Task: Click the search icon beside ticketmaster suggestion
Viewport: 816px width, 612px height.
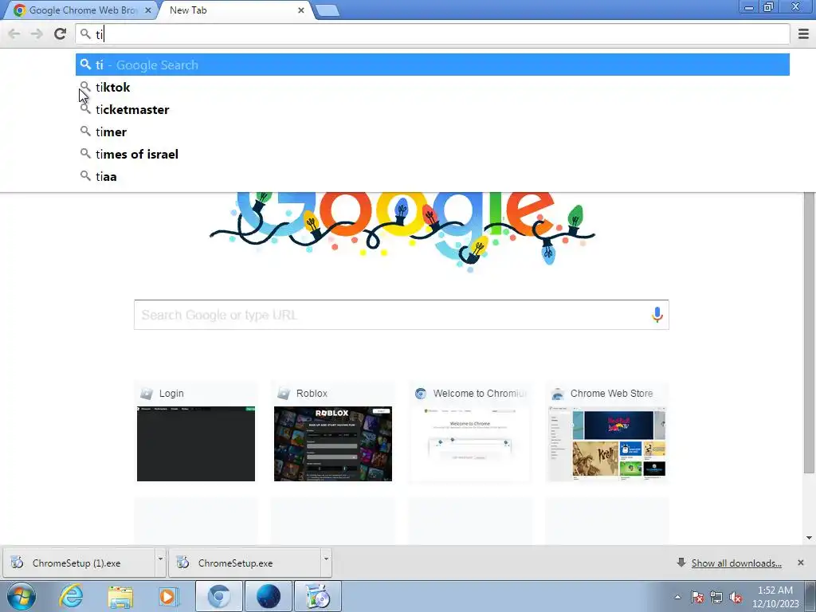Action: [85, 108]
